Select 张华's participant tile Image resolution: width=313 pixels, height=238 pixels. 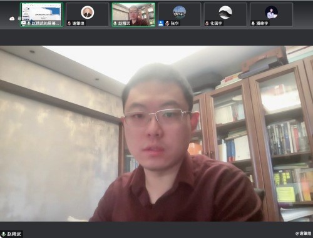[x=180, y=14]
